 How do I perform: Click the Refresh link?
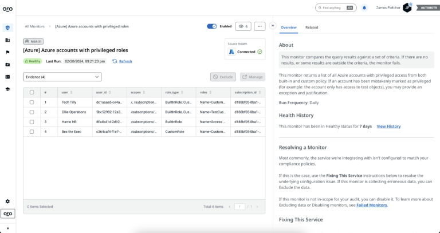125,61
